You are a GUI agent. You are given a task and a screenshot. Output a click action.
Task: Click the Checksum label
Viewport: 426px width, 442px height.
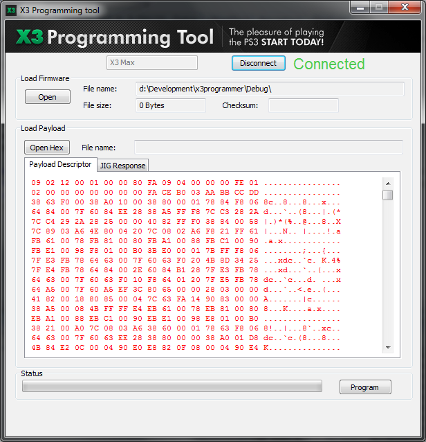tap(240, 105)
